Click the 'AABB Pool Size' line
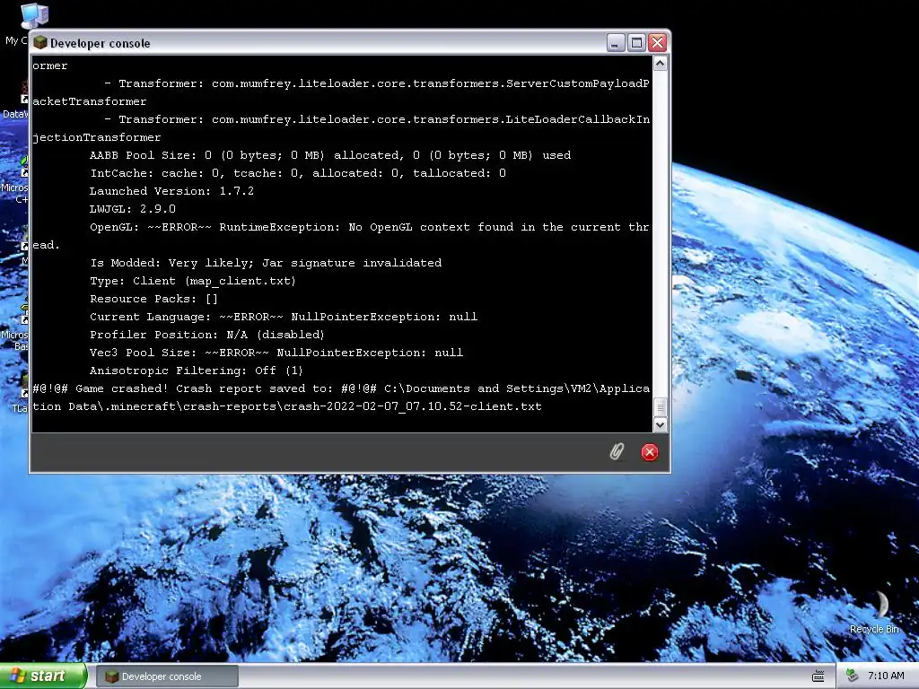 tap(330, 155)
